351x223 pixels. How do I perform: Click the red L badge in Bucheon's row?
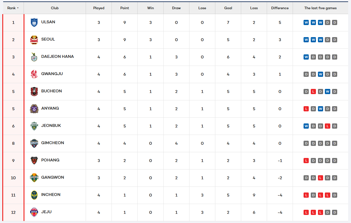(x=313, y=92)
